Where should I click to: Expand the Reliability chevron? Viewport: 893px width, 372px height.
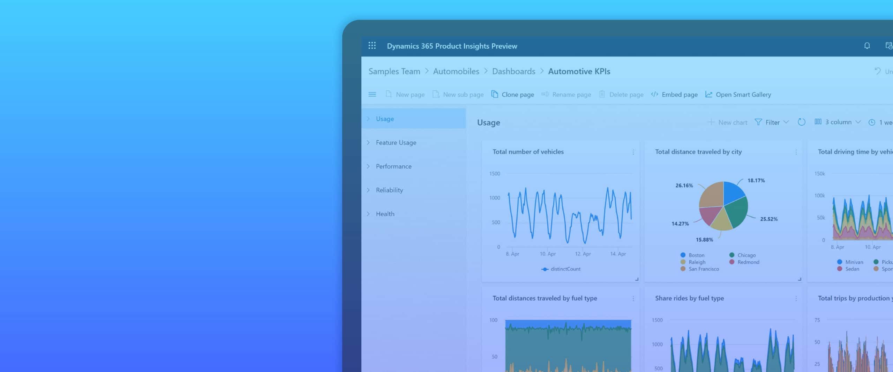368,190
